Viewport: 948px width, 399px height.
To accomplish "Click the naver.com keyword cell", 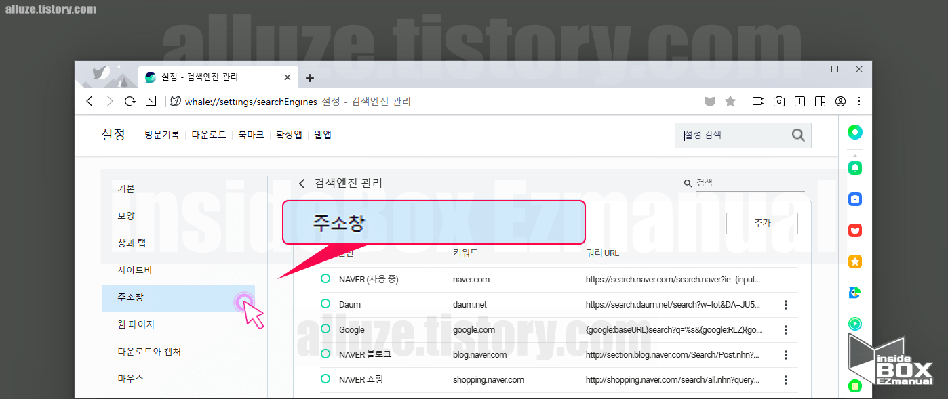I will tap(471, 279).
